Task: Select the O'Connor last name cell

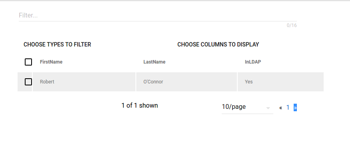Action: 187,82
